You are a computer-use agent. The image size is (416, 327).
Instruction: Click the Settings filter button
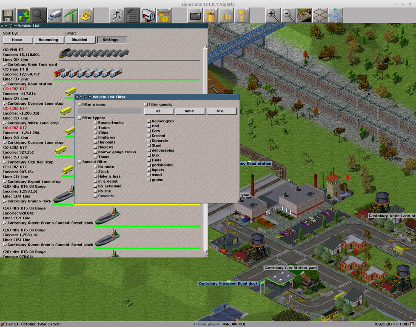pos(111,40)
